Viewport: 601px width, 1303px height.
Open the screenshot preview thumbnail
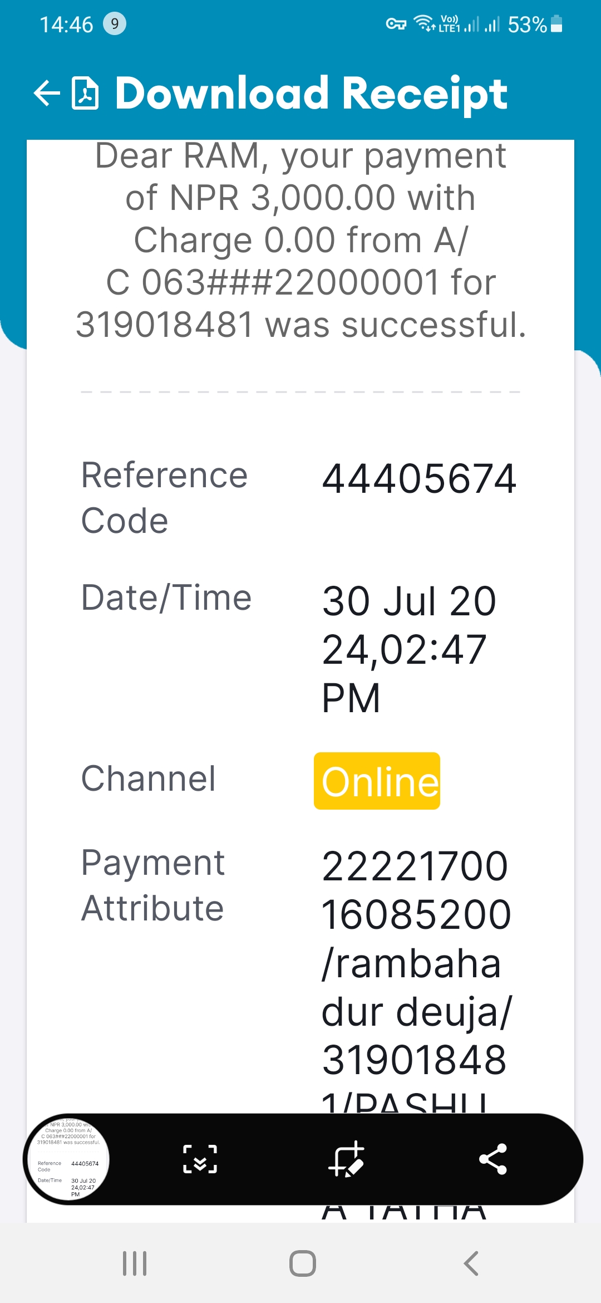tap(68, 1159)
